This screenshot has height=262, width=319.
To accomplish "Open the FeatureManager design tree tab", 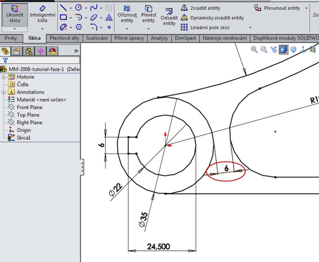I will pos(5,51).
